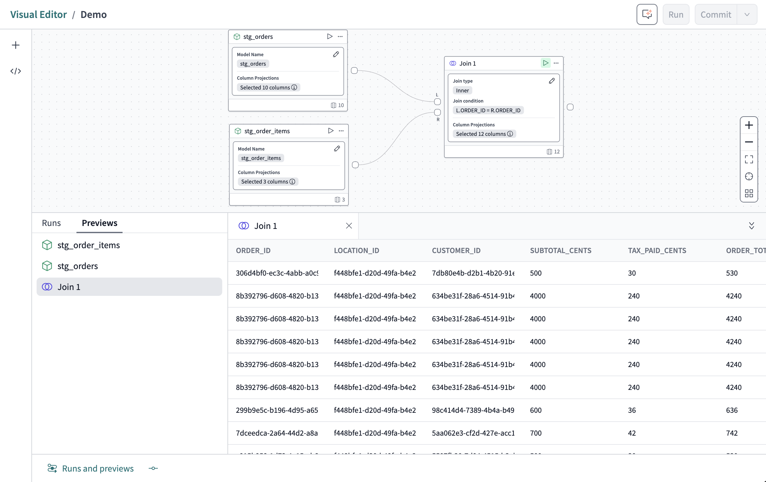Screen dimensions: 766x482
Task: Center the view with the crosshair icon
Action: pos(749,176)
